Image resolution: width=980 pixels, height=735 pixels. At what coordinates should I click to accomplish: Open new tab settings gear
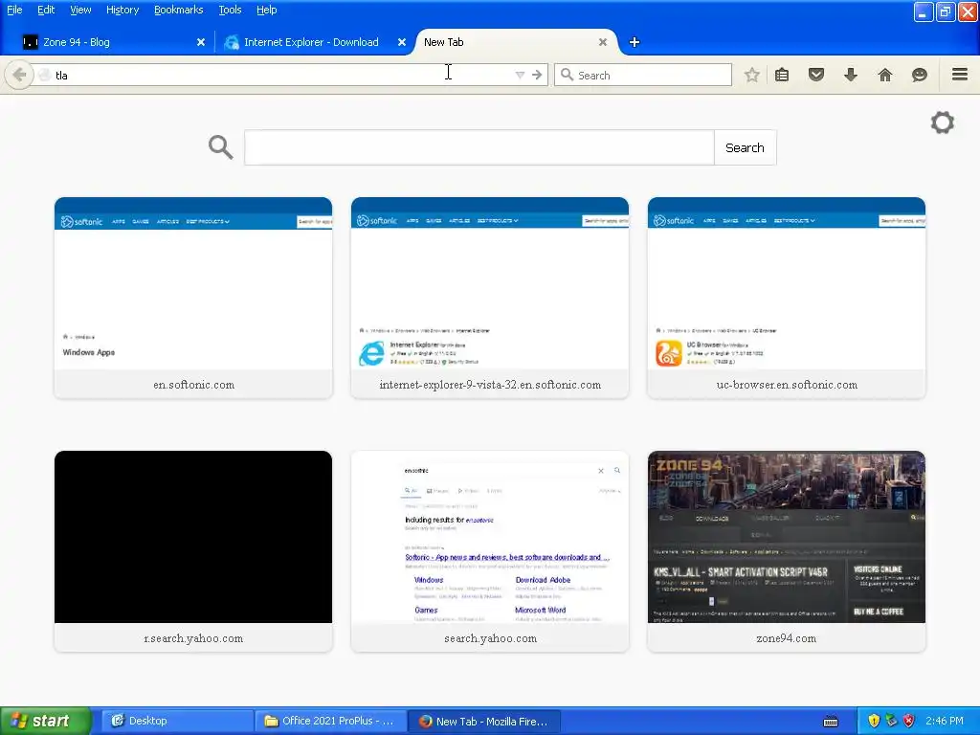[x=943, y=122]
